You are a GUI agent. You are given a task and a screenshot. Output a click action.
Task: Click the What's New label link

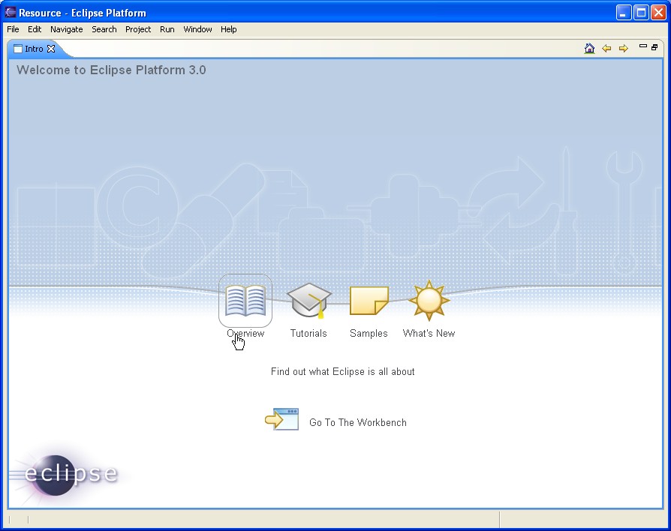pos(429,333)
